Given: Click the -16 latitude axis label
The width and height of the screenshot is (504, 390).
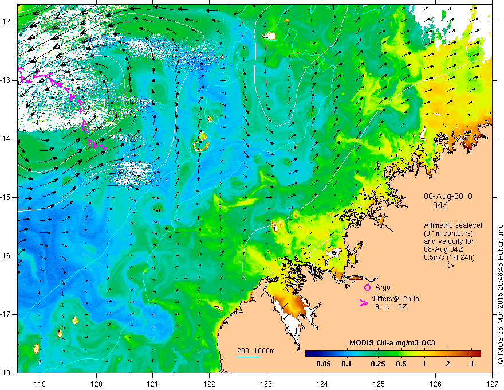Looking at the screenshot, I should click(x=6, y=256).
